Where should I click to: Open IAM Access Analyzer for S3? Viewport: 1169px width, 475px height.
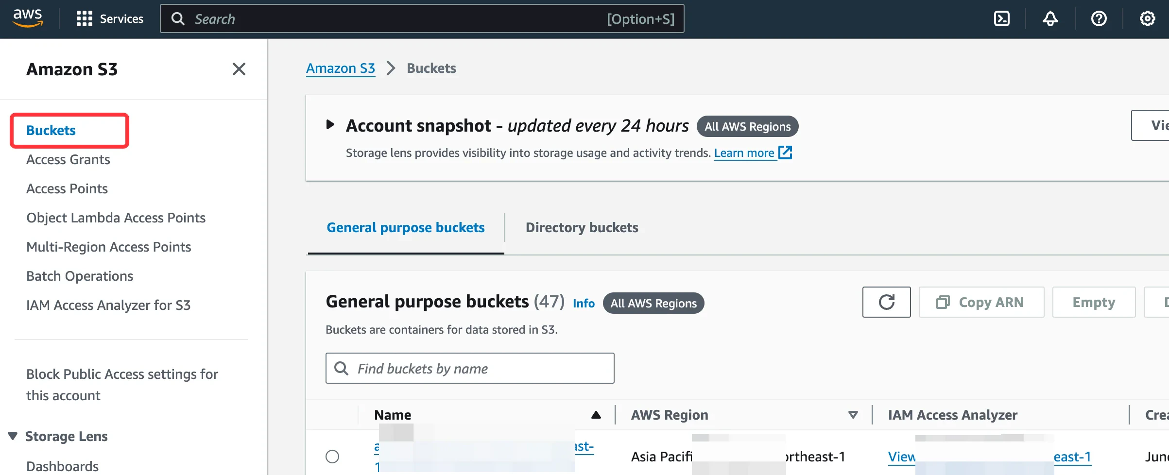click(x=108, y=305)
